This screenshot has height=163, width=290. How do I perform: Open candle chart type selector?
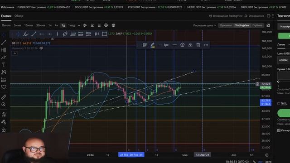click(x=85, y=25)
